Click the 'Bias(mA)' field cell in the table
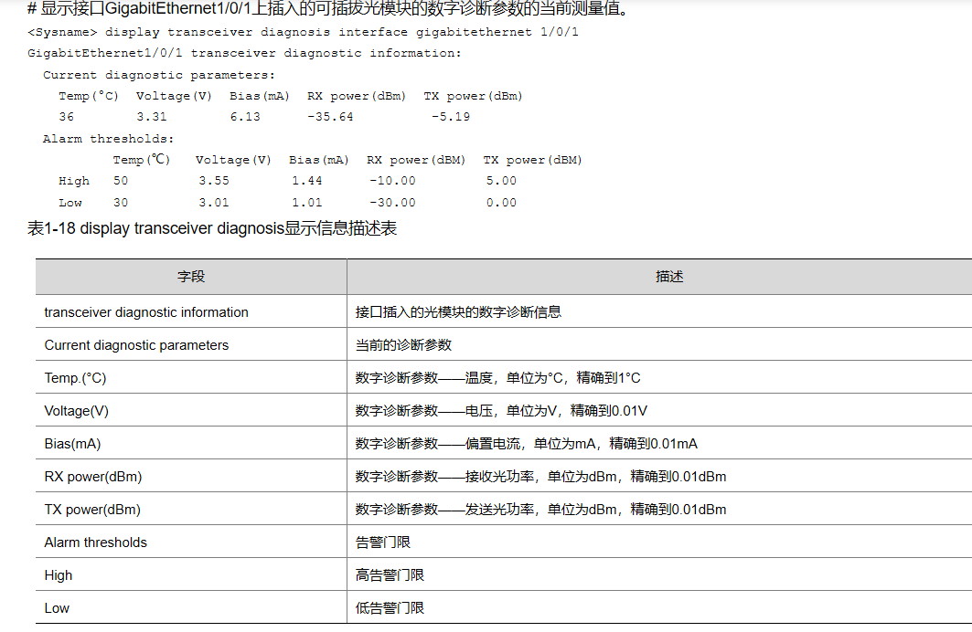972x632 pixels. tap(191, 443)
